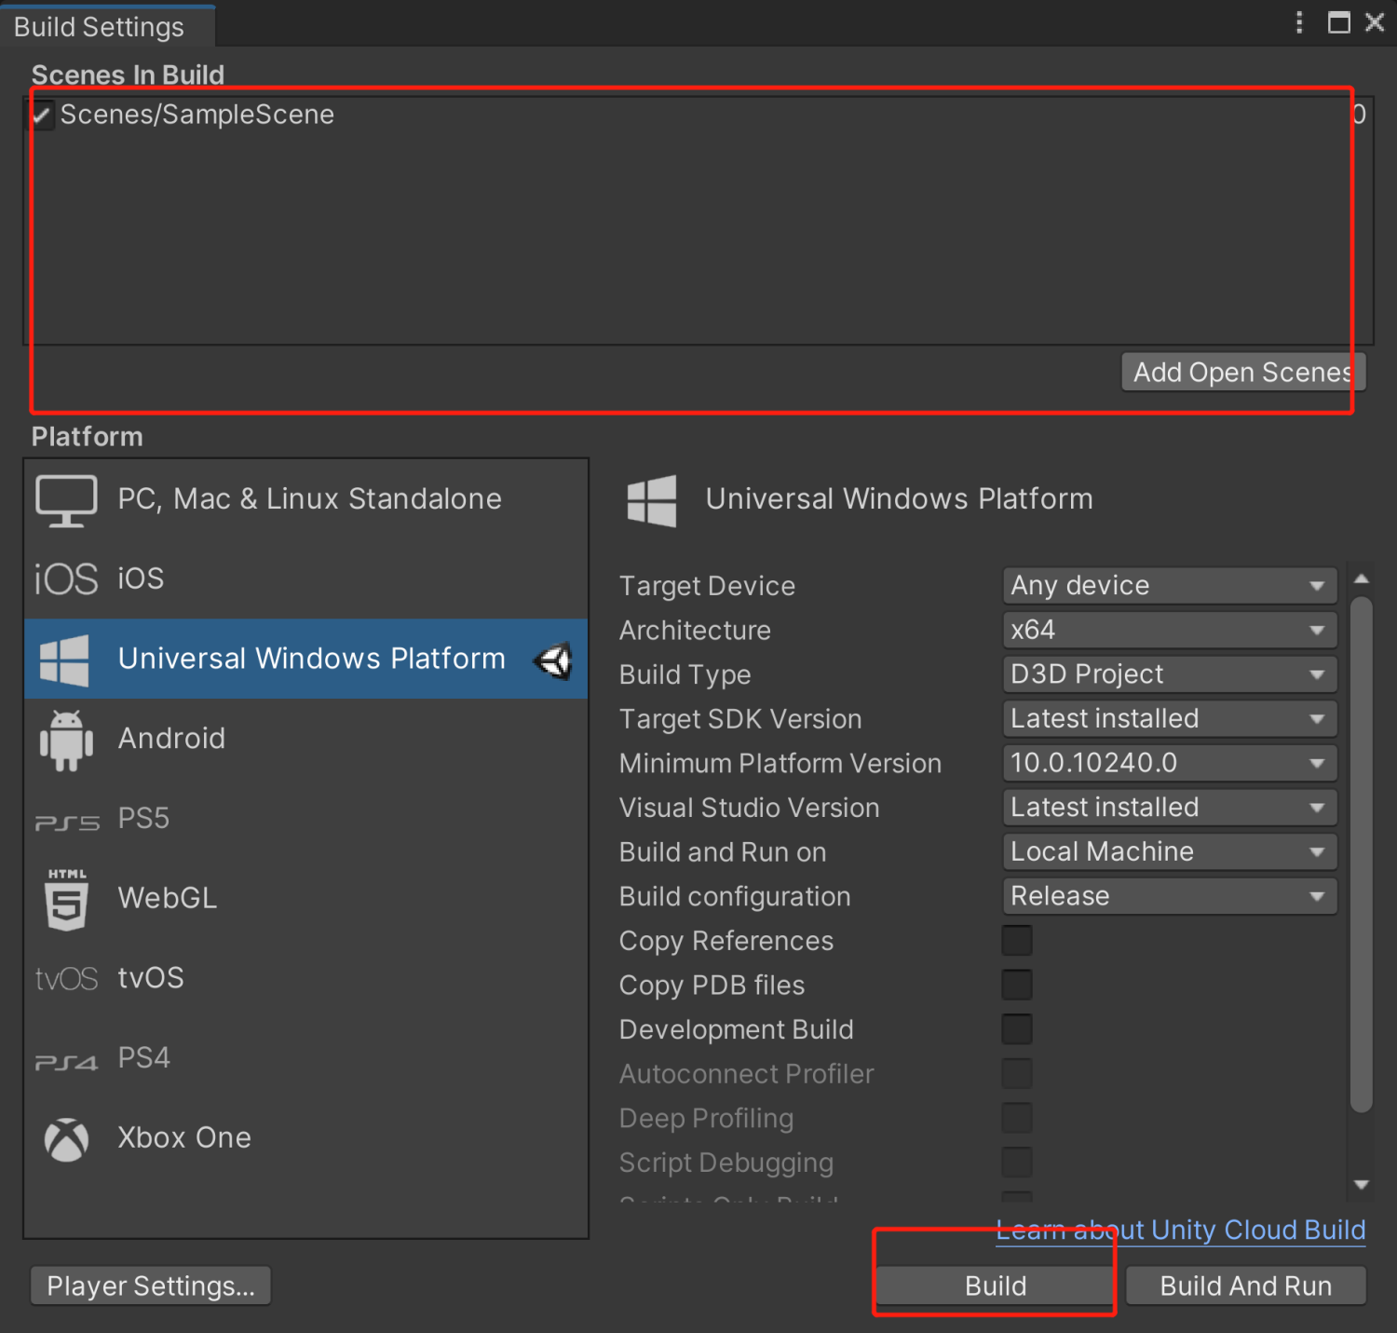
Task: Click the Scenes In Build heading
Action: (x=128, y=75)
